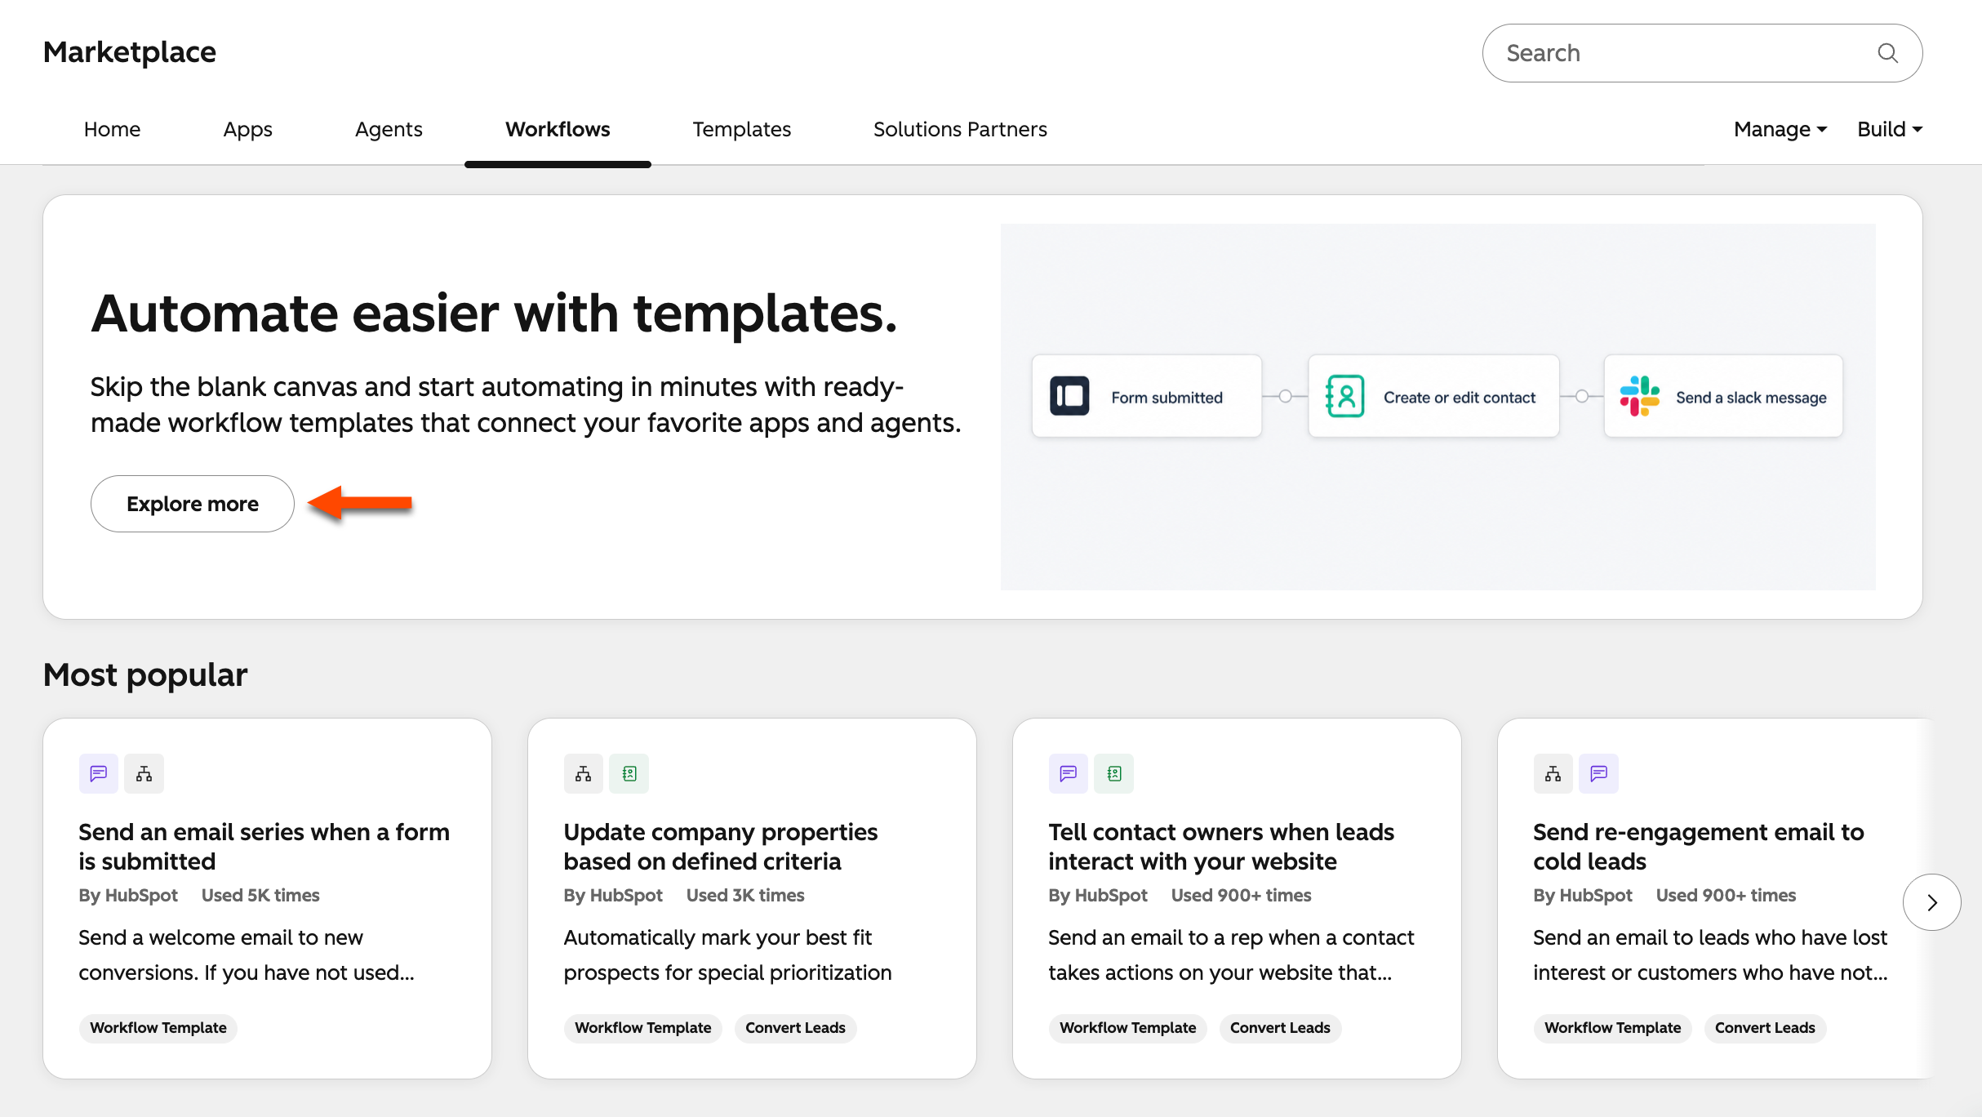Click 'Send a welcome email to new conversions' description

[x=247, y=955]
